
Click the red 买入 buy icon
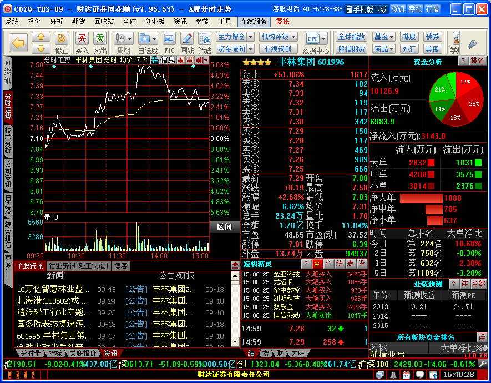(82, 43)
